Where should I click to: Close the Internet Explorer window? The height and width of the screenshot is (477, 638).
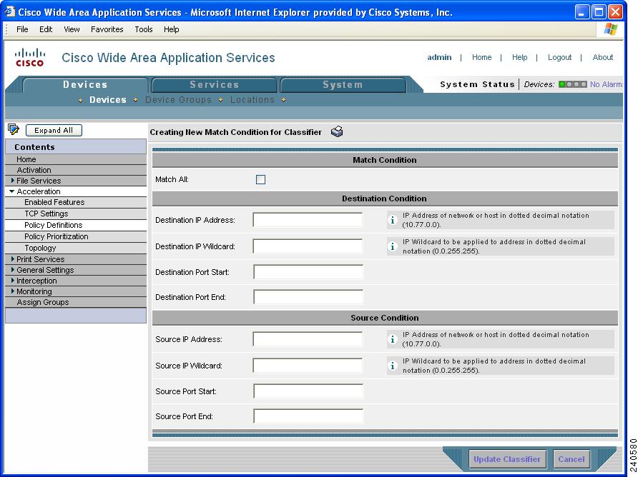coord(616,12)
